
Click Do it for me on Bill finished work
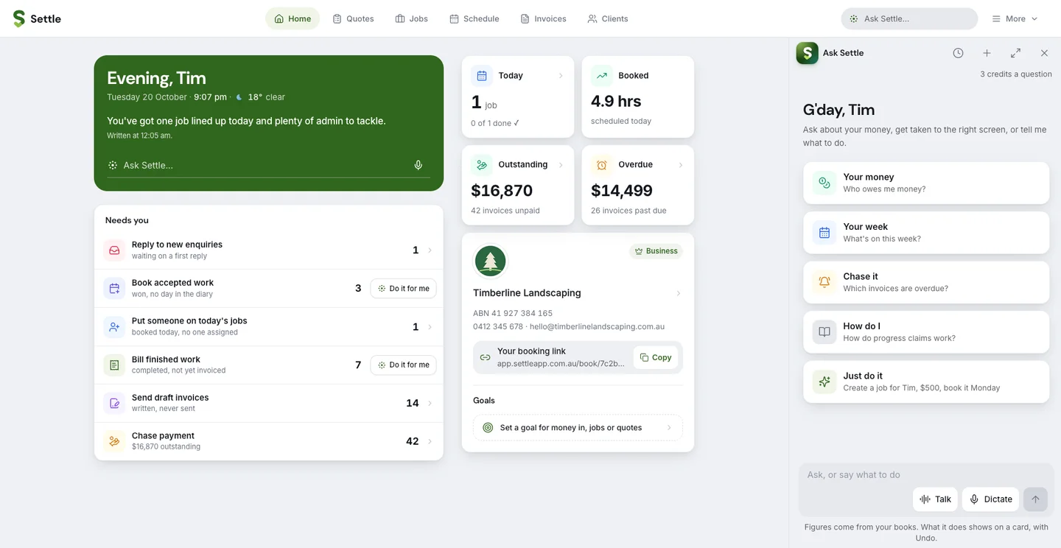pyautogui.click(x=403, y=365)
